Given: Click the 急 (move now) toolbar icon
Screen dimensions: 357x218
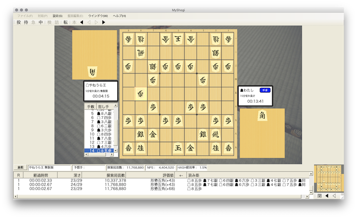Looking at the screenshot, I should [x=33, y=22].
